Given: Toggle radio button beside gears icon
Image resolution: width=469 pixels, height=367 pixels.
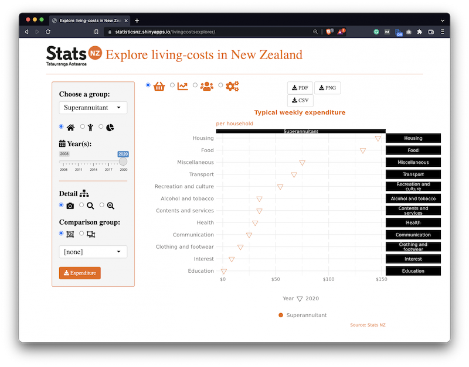Looking at the screenshot, I should coord(220,85).
